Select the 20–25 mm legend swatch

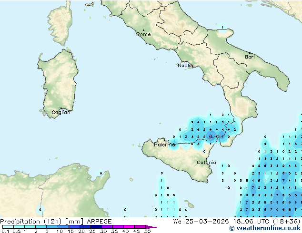point(85,227)
